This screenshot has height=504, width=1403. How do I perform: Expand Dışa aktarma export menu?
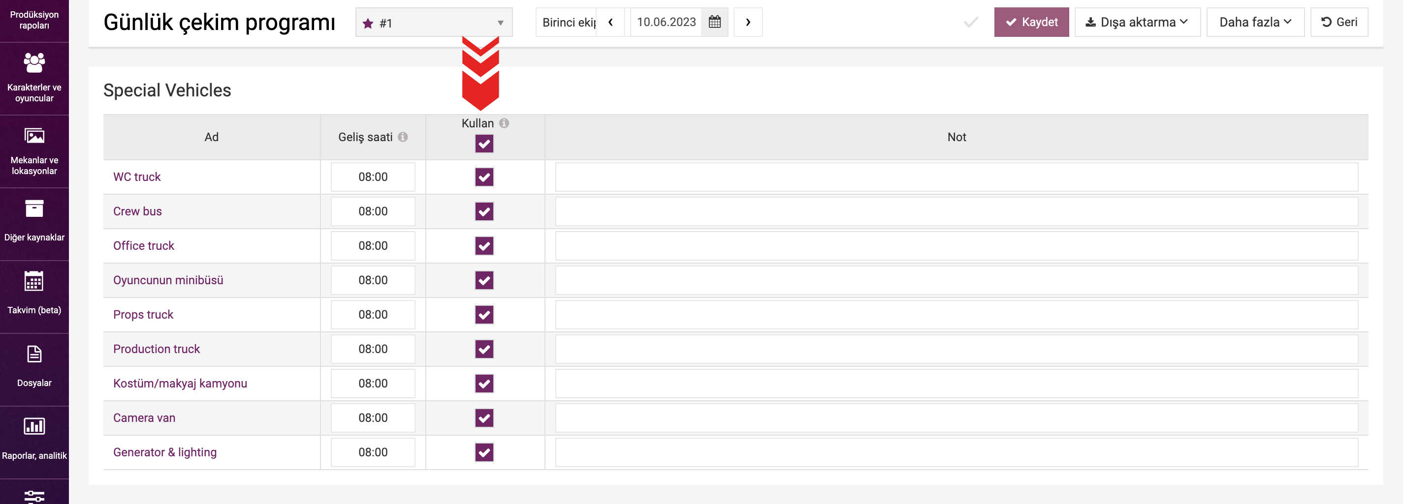[x=1137, y=22]
